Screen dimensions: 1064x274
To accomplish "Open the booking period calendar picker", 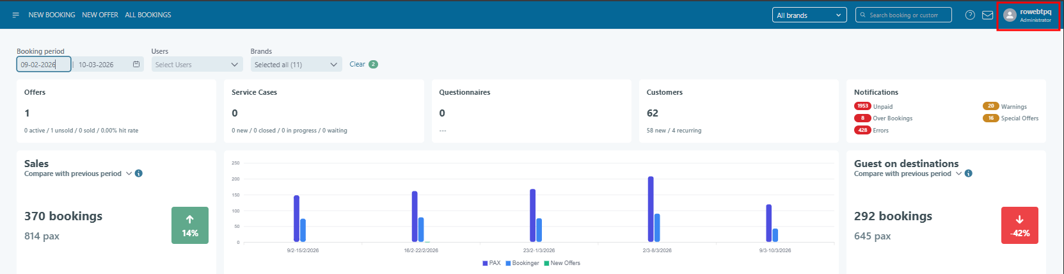I will click(136, 65).
